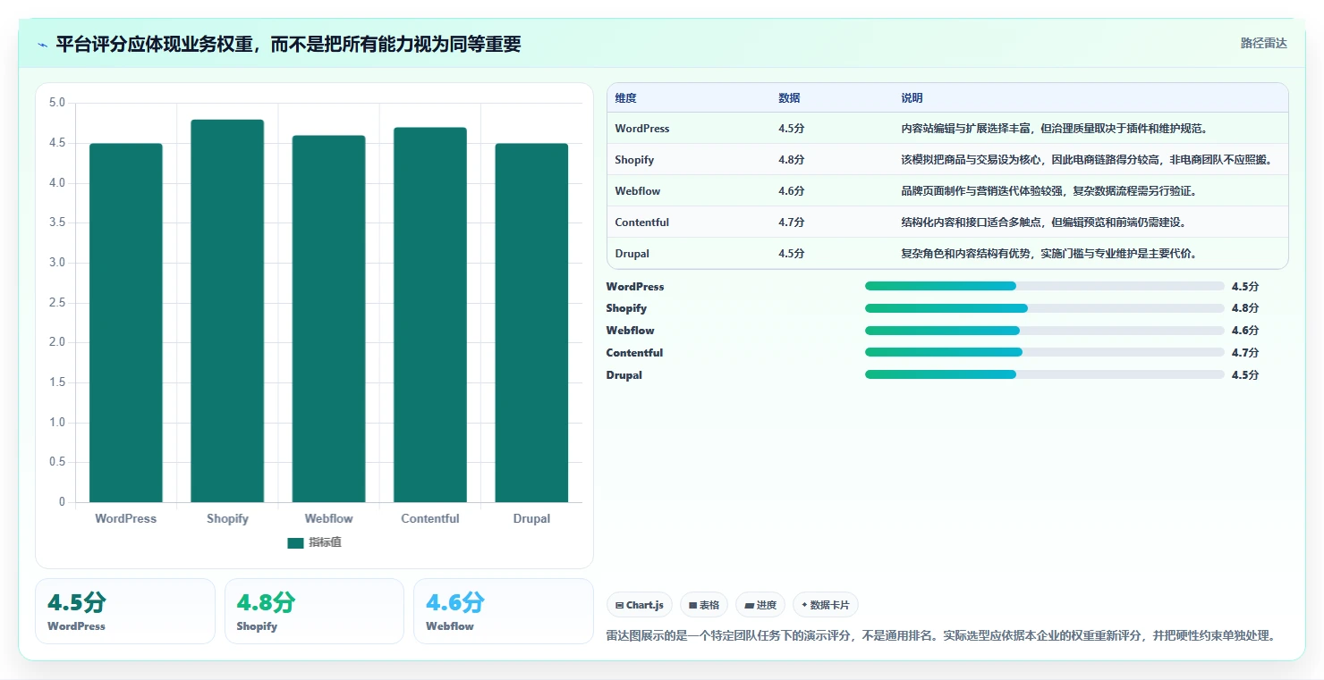
Task: Click the lightning icon beside the page title
Action: click(42, 45)
